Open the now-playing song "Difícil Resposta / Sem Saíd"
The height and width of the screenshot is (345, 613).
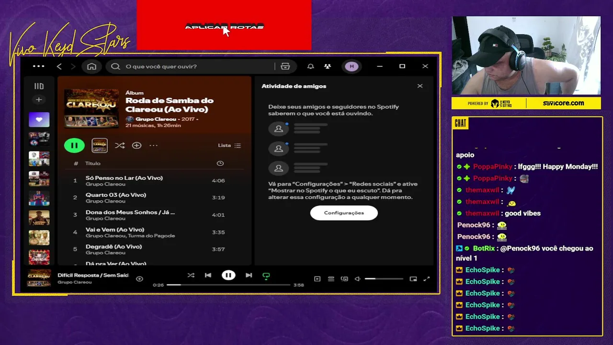click(93, 275)
